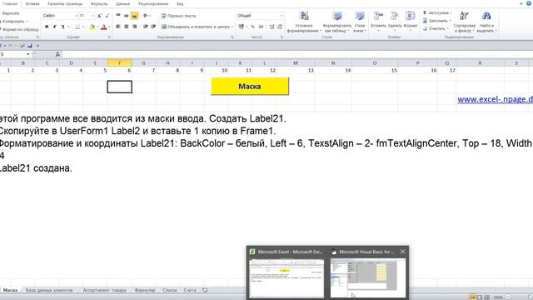Click inside the formula bar
Screen dimensions: 533x300
(x=297, y=54)
